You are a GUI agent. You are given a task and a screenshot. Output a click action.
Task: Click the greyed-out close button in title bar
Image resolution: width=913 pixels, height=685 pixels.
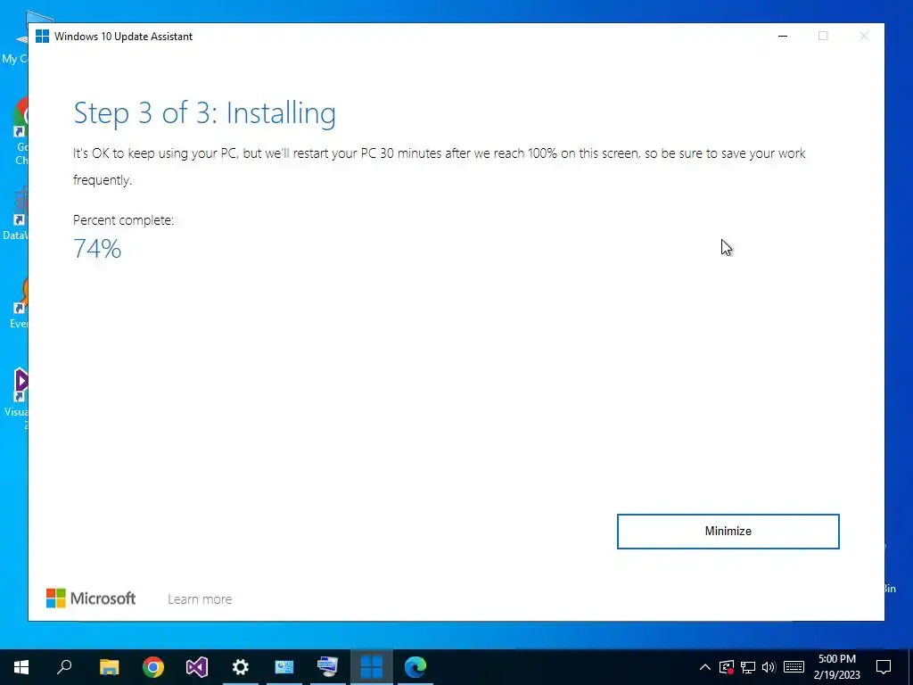[864, 36]
